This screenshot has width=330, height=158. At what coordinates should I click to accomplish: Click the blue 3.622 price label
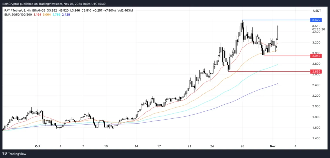click(315, 20)
